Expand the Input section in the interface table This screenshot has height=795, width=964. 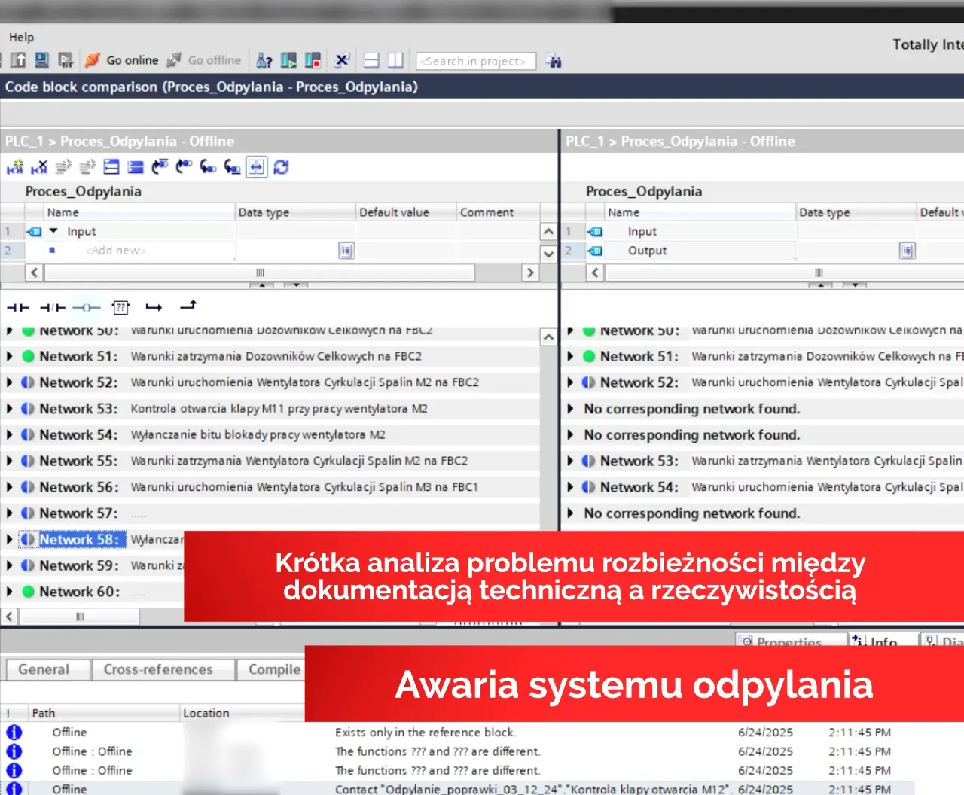(53, 231)
